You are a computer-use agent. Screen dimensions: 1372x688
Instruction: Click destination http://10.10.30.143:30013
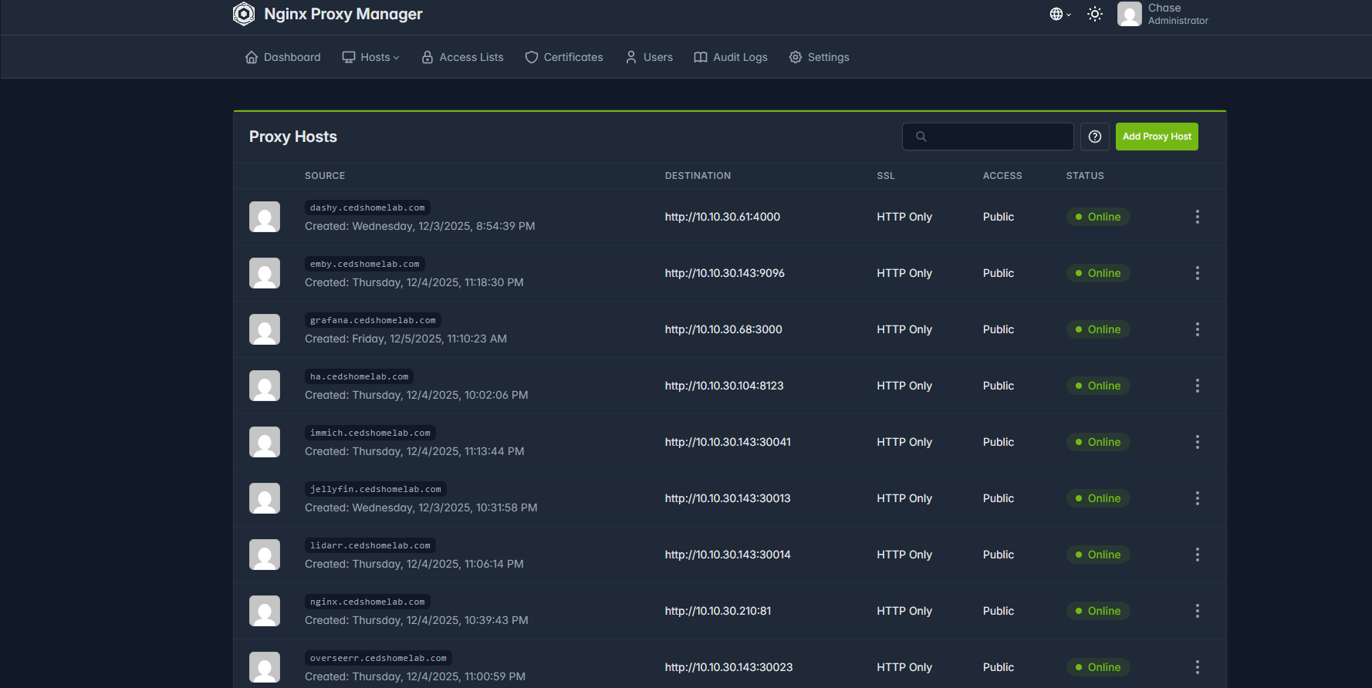(x=728, y=498)
